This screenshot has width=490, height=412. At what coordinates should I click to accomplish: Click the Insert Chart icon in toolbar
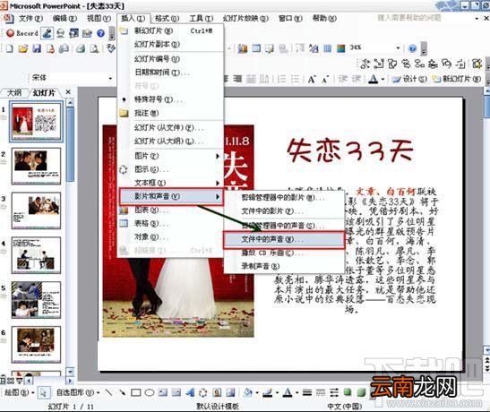tap(243, 48)
